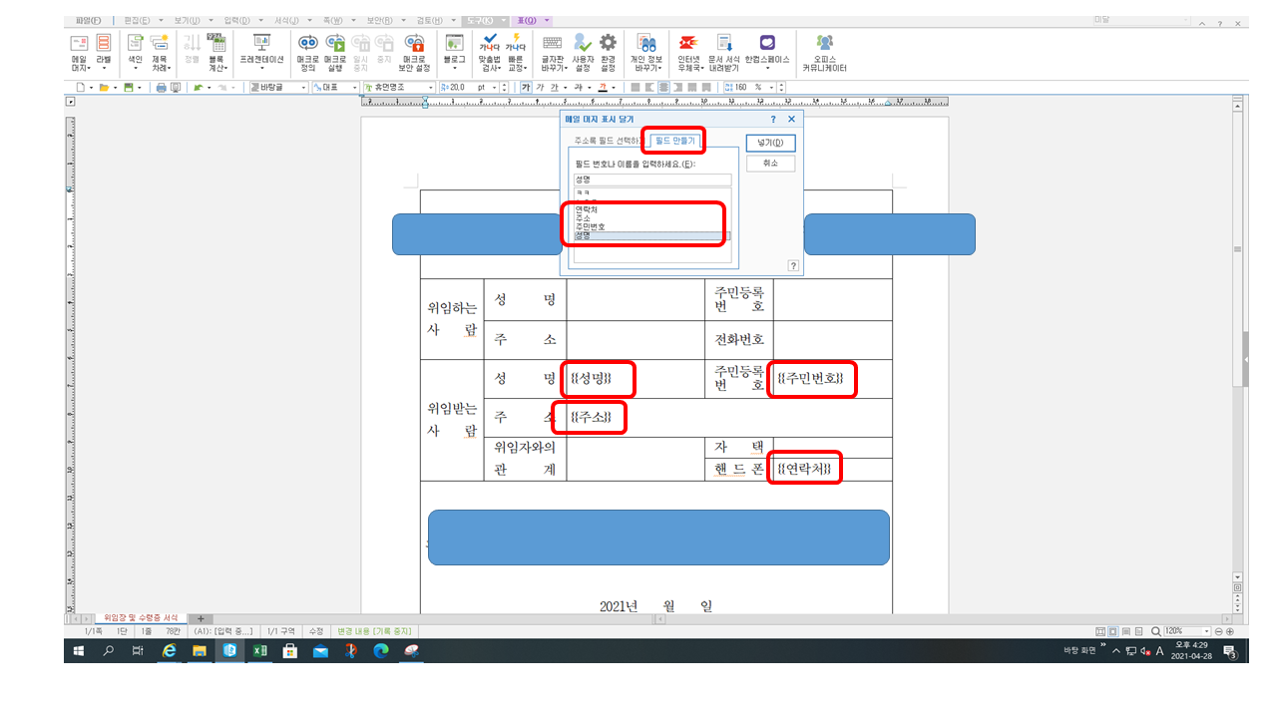The width and height of the screenshot is (1277, 718).
Task: Select 주민번호 in the field list
Action: pyautogui.click(x=652, y=226)
